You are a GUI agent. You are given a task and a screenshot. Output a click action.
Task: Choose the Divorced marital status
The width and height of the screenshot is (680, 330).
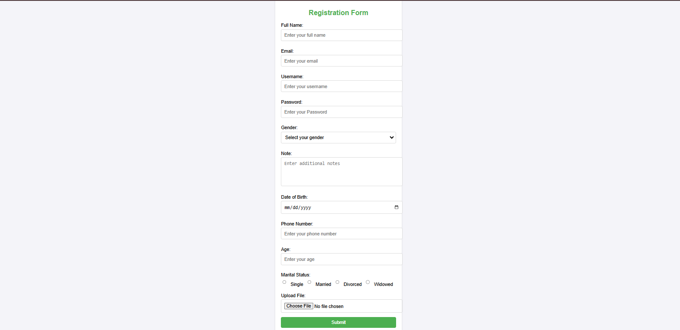click(337, 282)
